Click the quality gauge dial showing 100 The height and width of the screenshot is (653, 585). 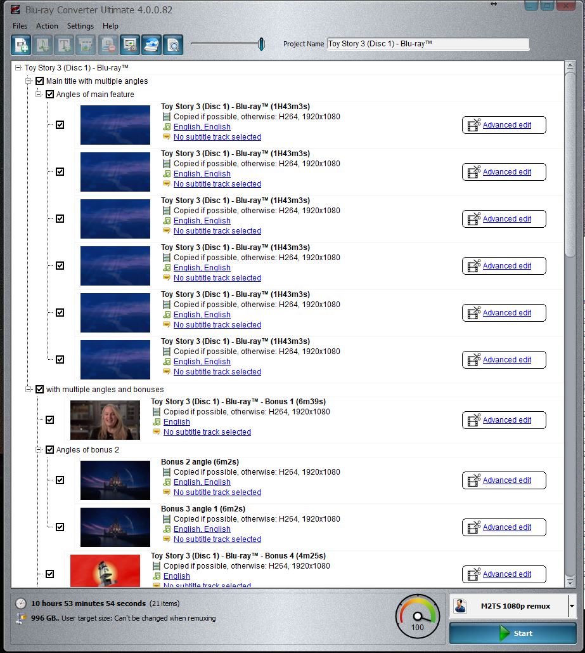coord(417,616)
